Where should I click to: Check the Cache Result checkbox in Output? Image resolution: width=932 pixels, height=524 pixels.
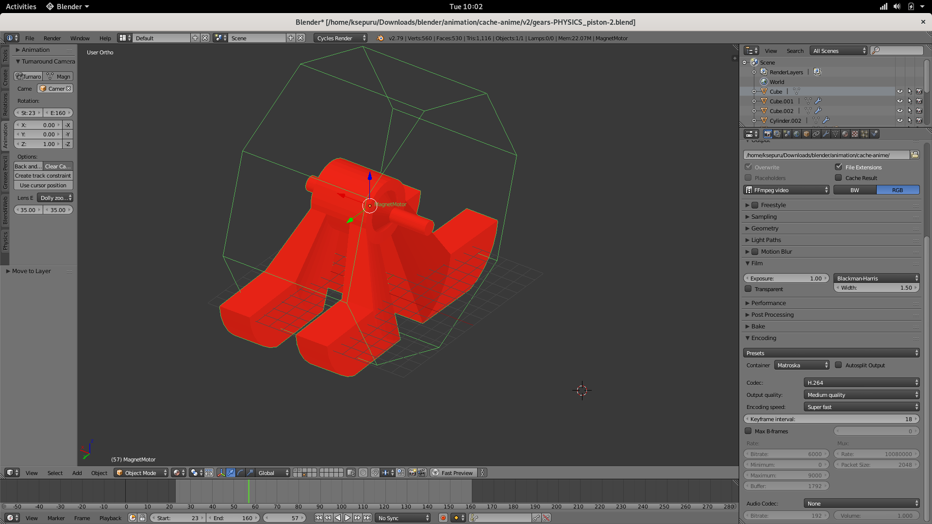click(x=838, y=178)
